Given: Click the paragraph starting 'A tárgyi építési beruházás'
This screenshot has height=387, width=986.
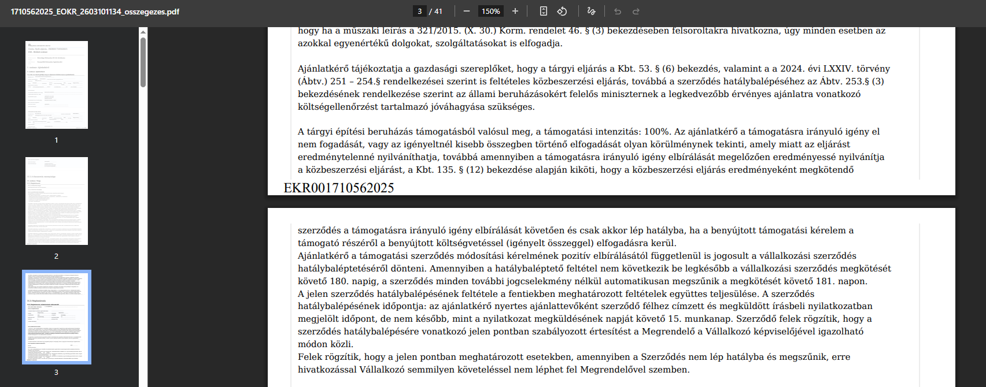Looking at the screenshot, I should click(590, 150).
